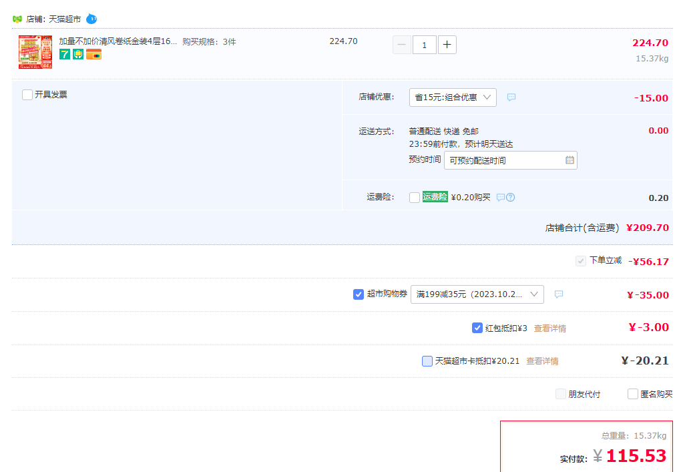The width and height of the screenshot is (679, 472).
Task: Increase quantity with the plus button
Action: [x=447, y=45]
